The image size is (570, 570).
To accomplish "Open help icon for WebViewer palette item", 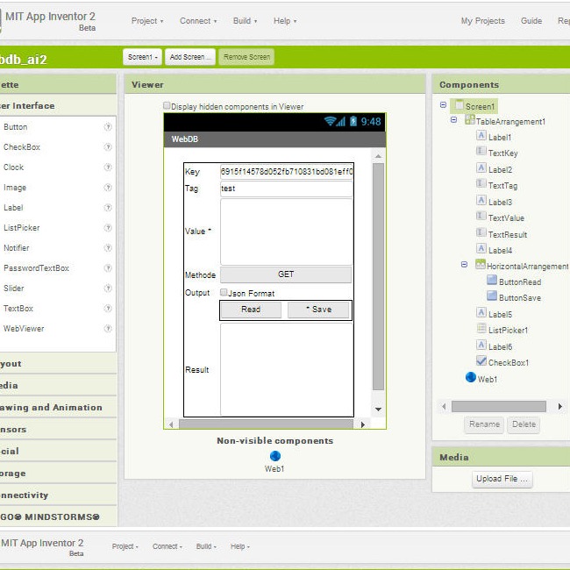I will tap(108, 329).
